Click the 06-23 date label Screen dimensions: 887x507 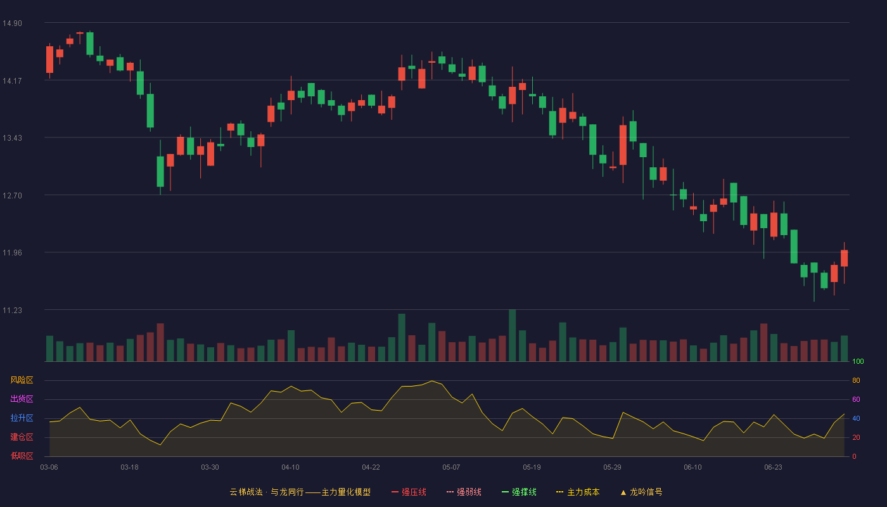(x=773, y=467)
